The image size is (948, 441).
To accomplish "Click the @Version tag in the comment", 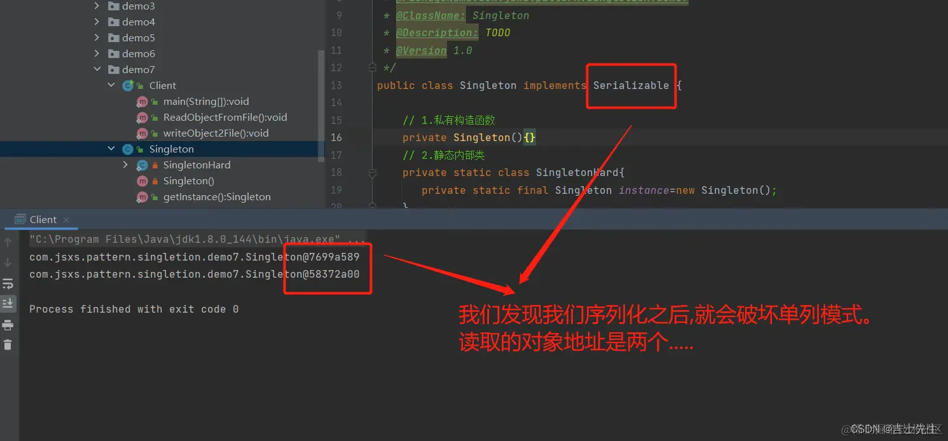I will [x=421, y=50].
